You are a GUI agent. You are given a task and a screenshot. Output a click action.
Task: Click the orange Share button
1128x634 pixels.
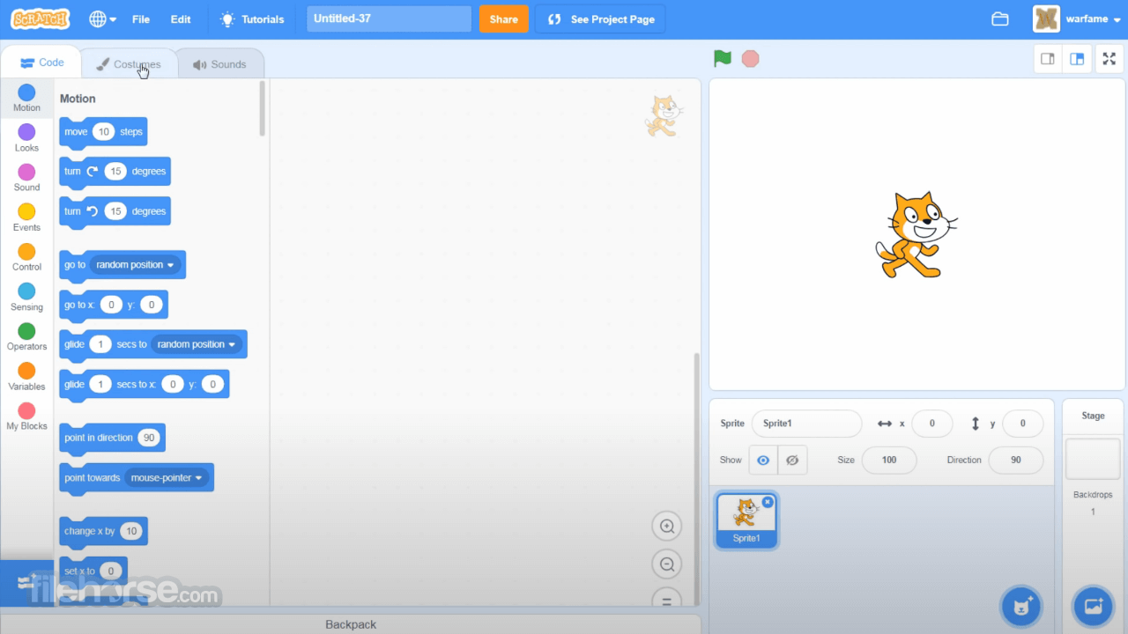click(x=504, y=19)
